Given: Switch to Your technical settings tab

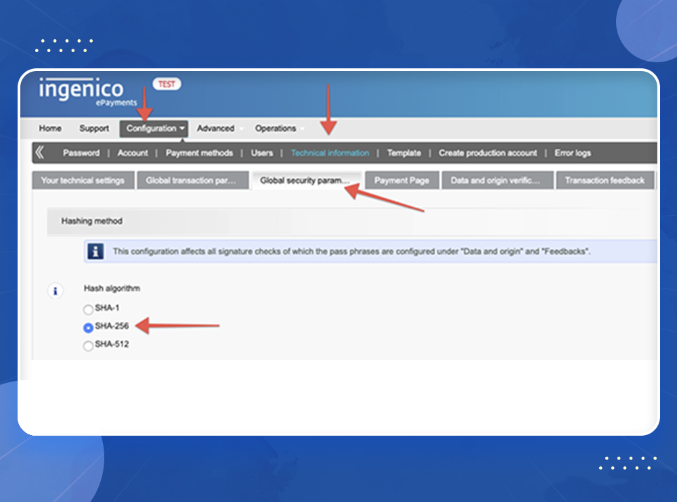Looking at the screenshot, I should (83, 181).
